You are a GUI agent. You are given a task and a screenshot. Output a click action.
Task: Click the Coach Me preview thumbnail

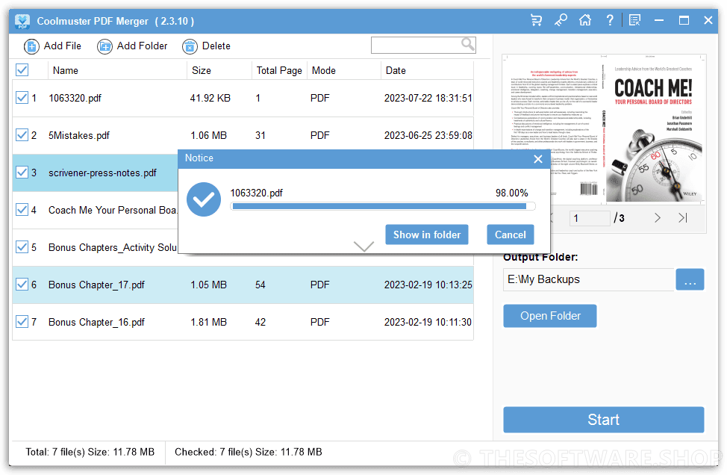pyautogui.click(x=604, y=129)
